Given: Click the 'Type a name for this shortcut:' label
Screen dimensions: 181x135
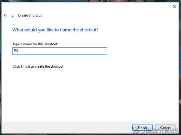Looking at the screenshot, I should click(35, 44).
